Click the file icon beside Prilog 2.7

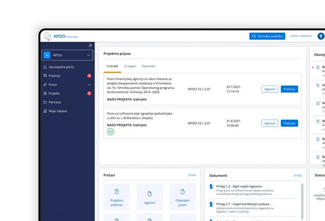click(211, 204)
